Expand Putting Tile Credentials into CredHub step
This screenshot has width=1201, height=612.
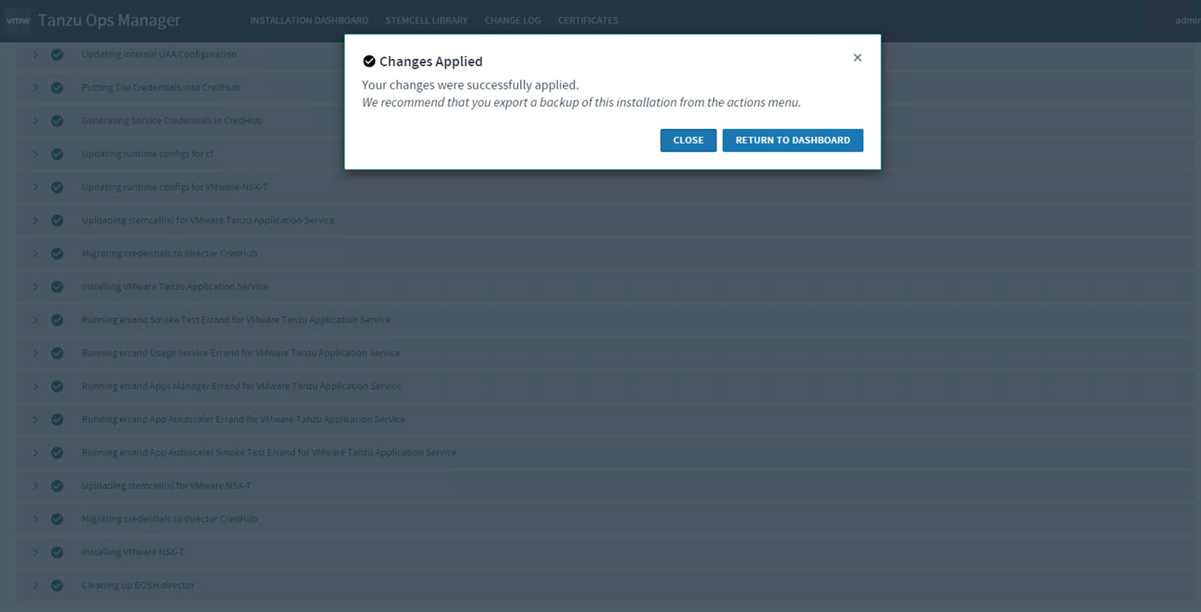(35, 88)
